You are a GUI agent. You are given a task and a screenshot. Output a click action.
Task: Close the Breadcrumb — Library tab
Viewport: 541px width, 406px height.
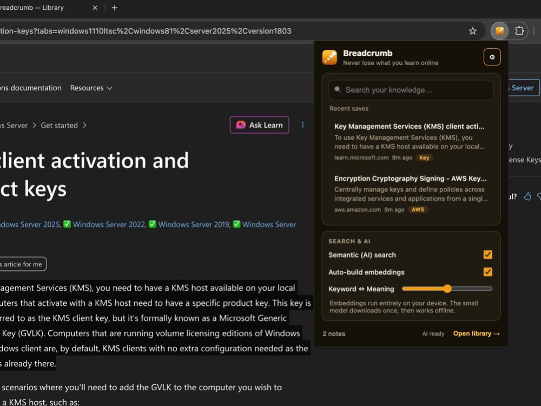[x=95, y=8]
